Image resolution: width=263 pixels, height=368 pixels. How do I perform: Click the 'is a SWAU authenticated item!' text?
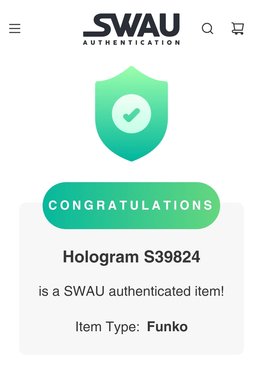point(131,291)
